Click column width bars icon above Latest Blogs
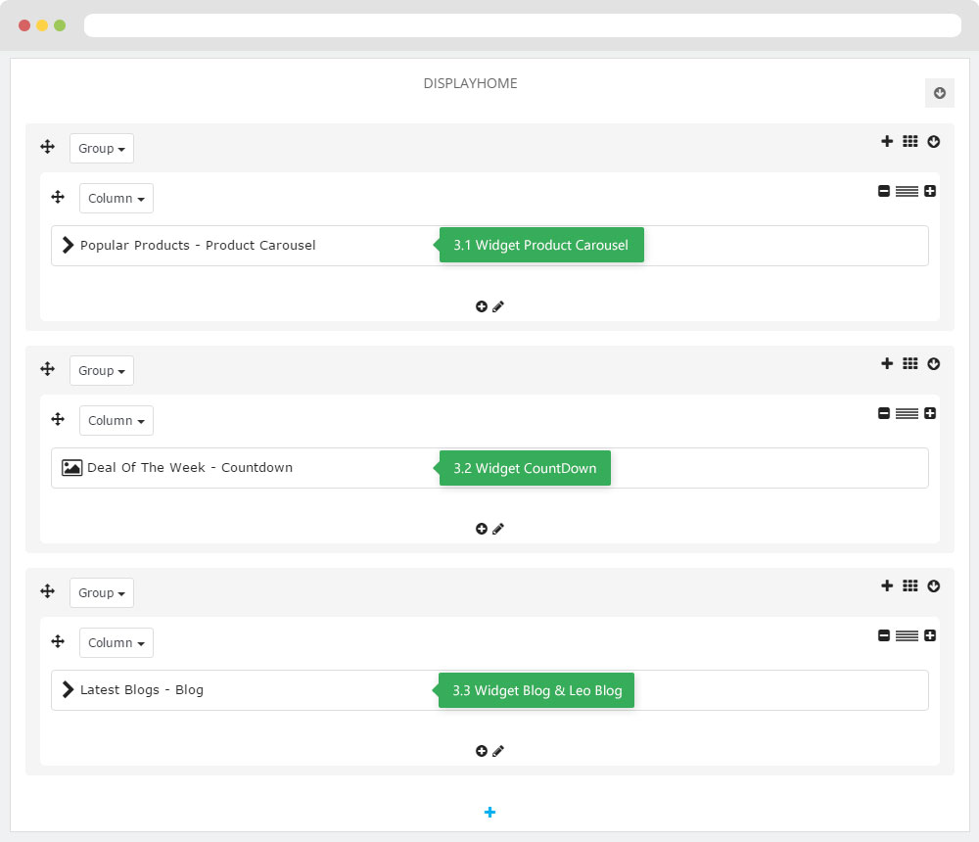This screenshot has width=979, height=842. coord(907,635)
